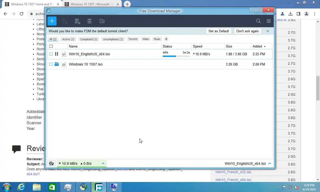The image size is (320, 192).
Task: Click the muted volume tray icon
Action: pyautogui.click(x=296, y=187)
